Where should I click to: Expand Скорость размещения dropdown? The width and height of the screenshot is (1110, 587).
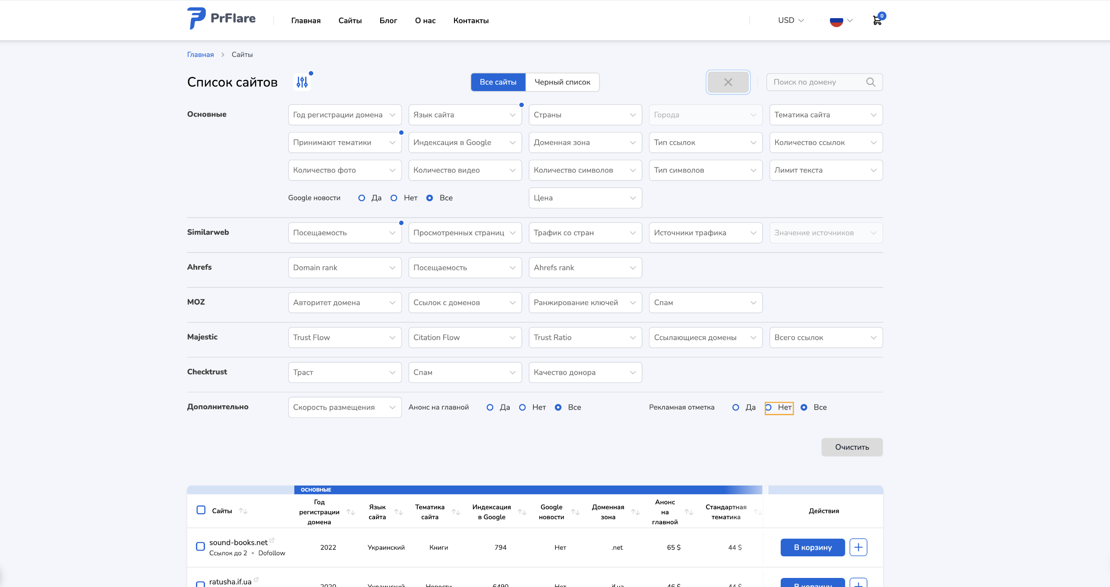tap(345, 407)
